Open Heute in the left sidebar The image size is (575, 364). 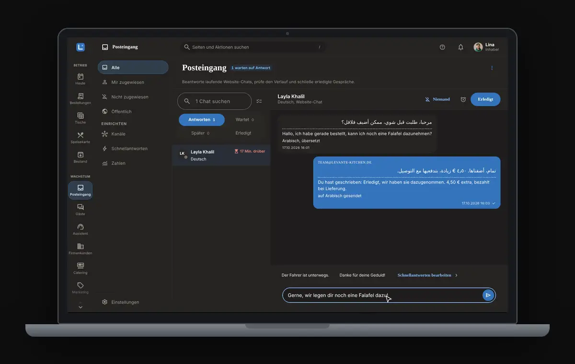80,79
